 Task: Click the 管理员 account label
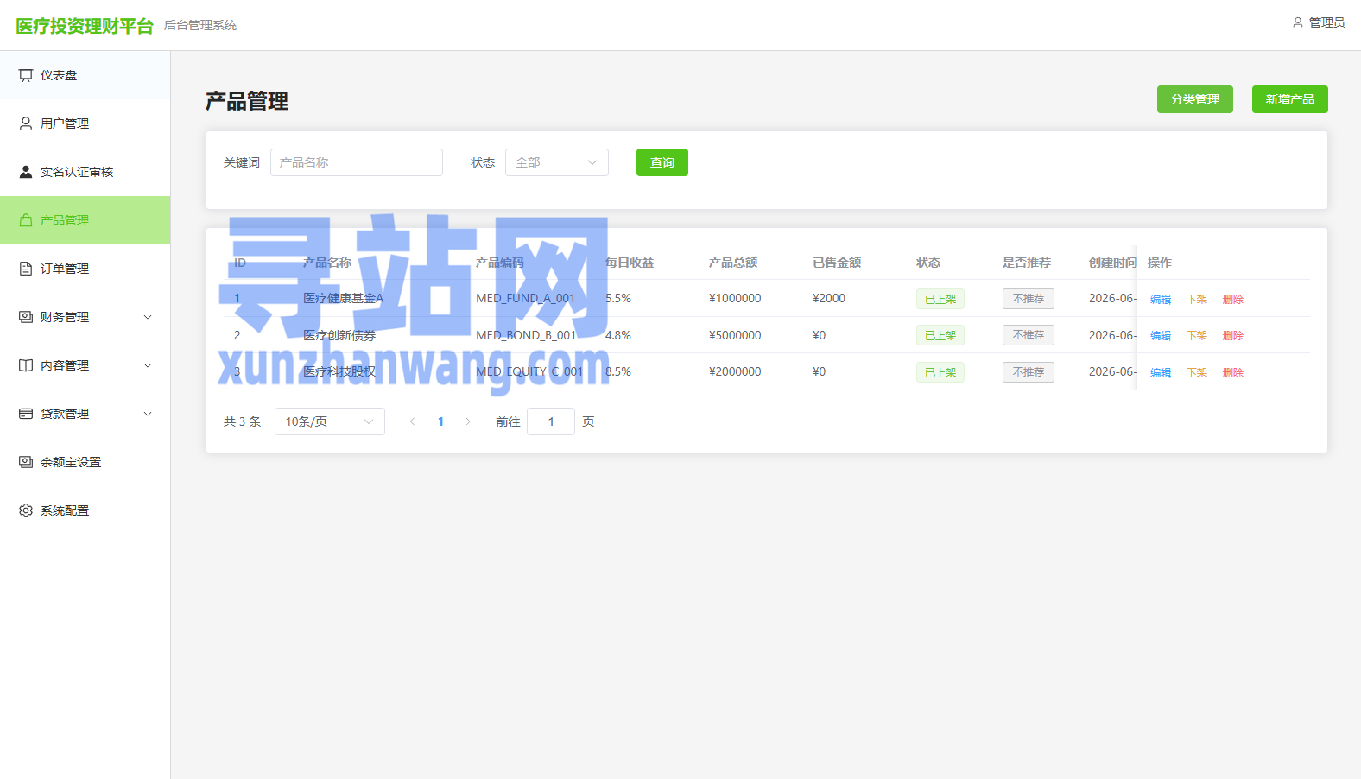coord(1326,22)
